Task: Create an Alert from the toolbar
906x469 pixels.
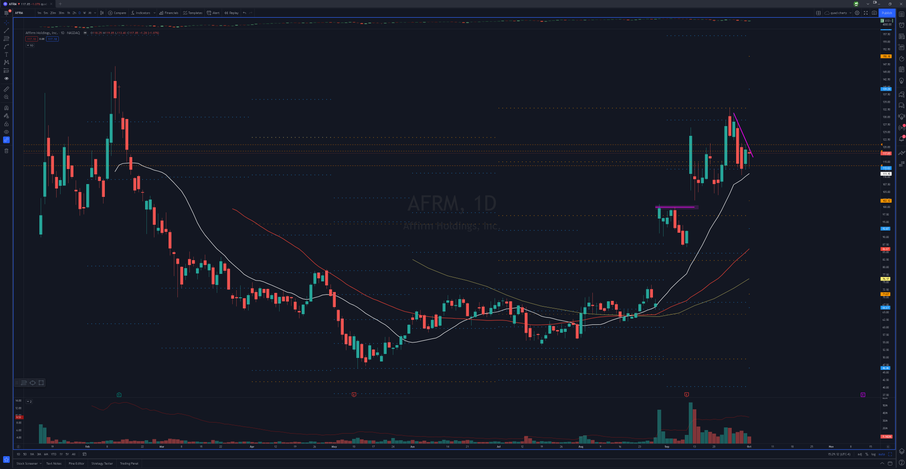Action: point(213,13)
